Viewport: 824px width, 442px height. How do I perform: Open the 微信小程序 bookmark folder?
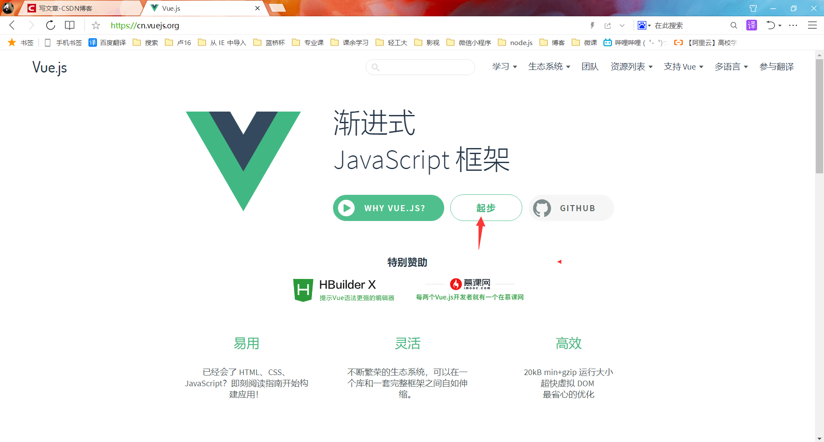tap(469, 42)
